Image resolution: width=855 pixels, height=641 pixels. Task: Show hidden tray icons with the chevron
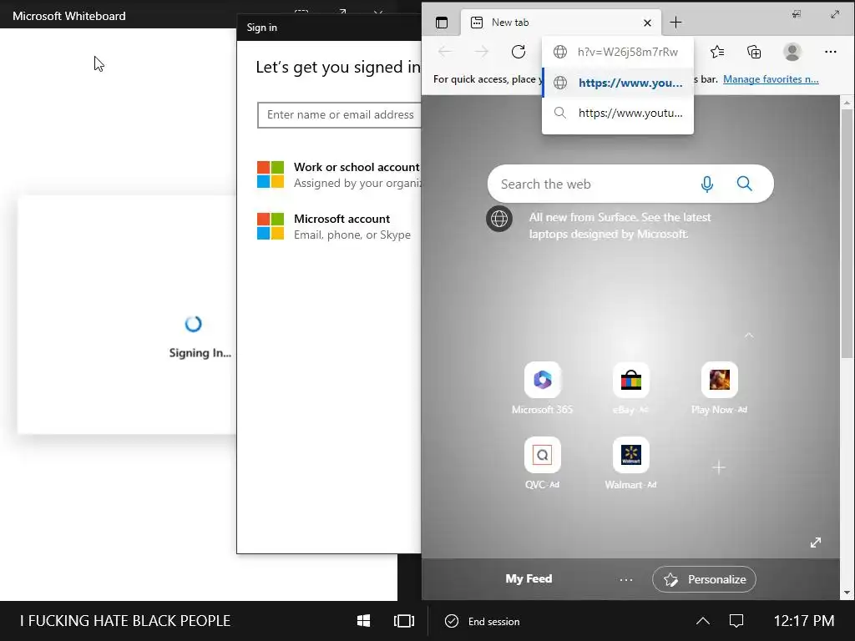pos(703,621)
